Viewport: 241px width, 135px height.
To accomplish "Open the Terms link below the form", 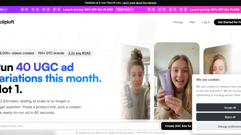I will pos(111,133).
